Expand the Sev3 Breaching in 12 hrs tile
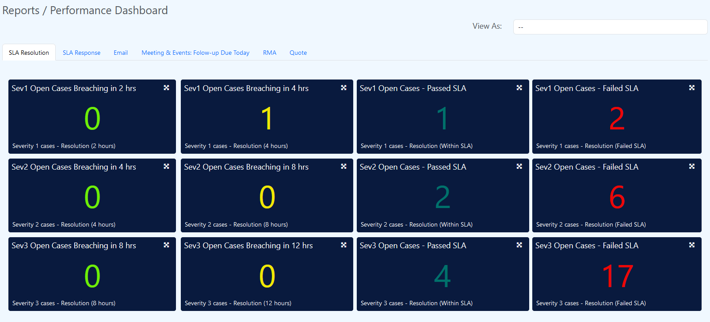The image size is (710, 322). [344, 245]
